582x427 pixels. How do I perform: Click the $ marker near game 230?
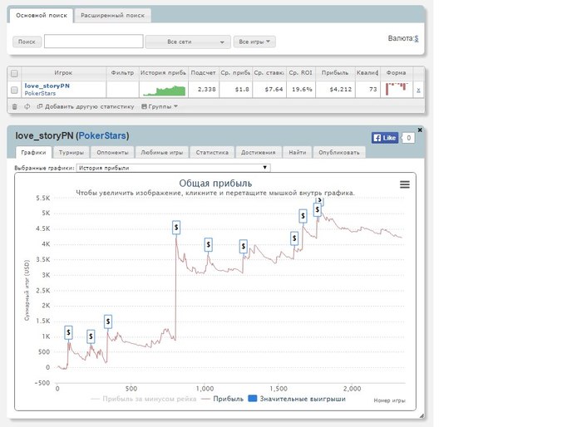point(91,336)
